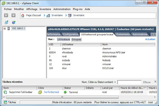
Task: Create a new resource pool icon
Action: coord(14,22)
